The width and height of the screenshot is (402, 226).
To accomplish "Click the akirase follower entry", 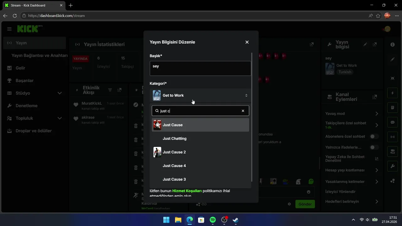I will [98, 119].
